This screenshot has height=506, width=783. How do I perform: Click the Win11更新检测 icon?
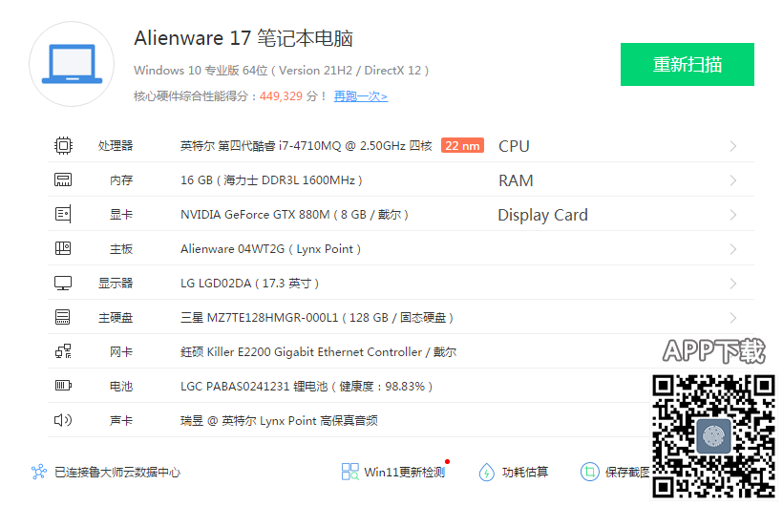350,472
